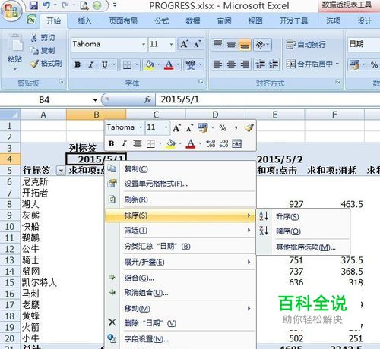Select 升序(S) ascending sort
This screenshot has width=380, height=349.
coord(303,217)
